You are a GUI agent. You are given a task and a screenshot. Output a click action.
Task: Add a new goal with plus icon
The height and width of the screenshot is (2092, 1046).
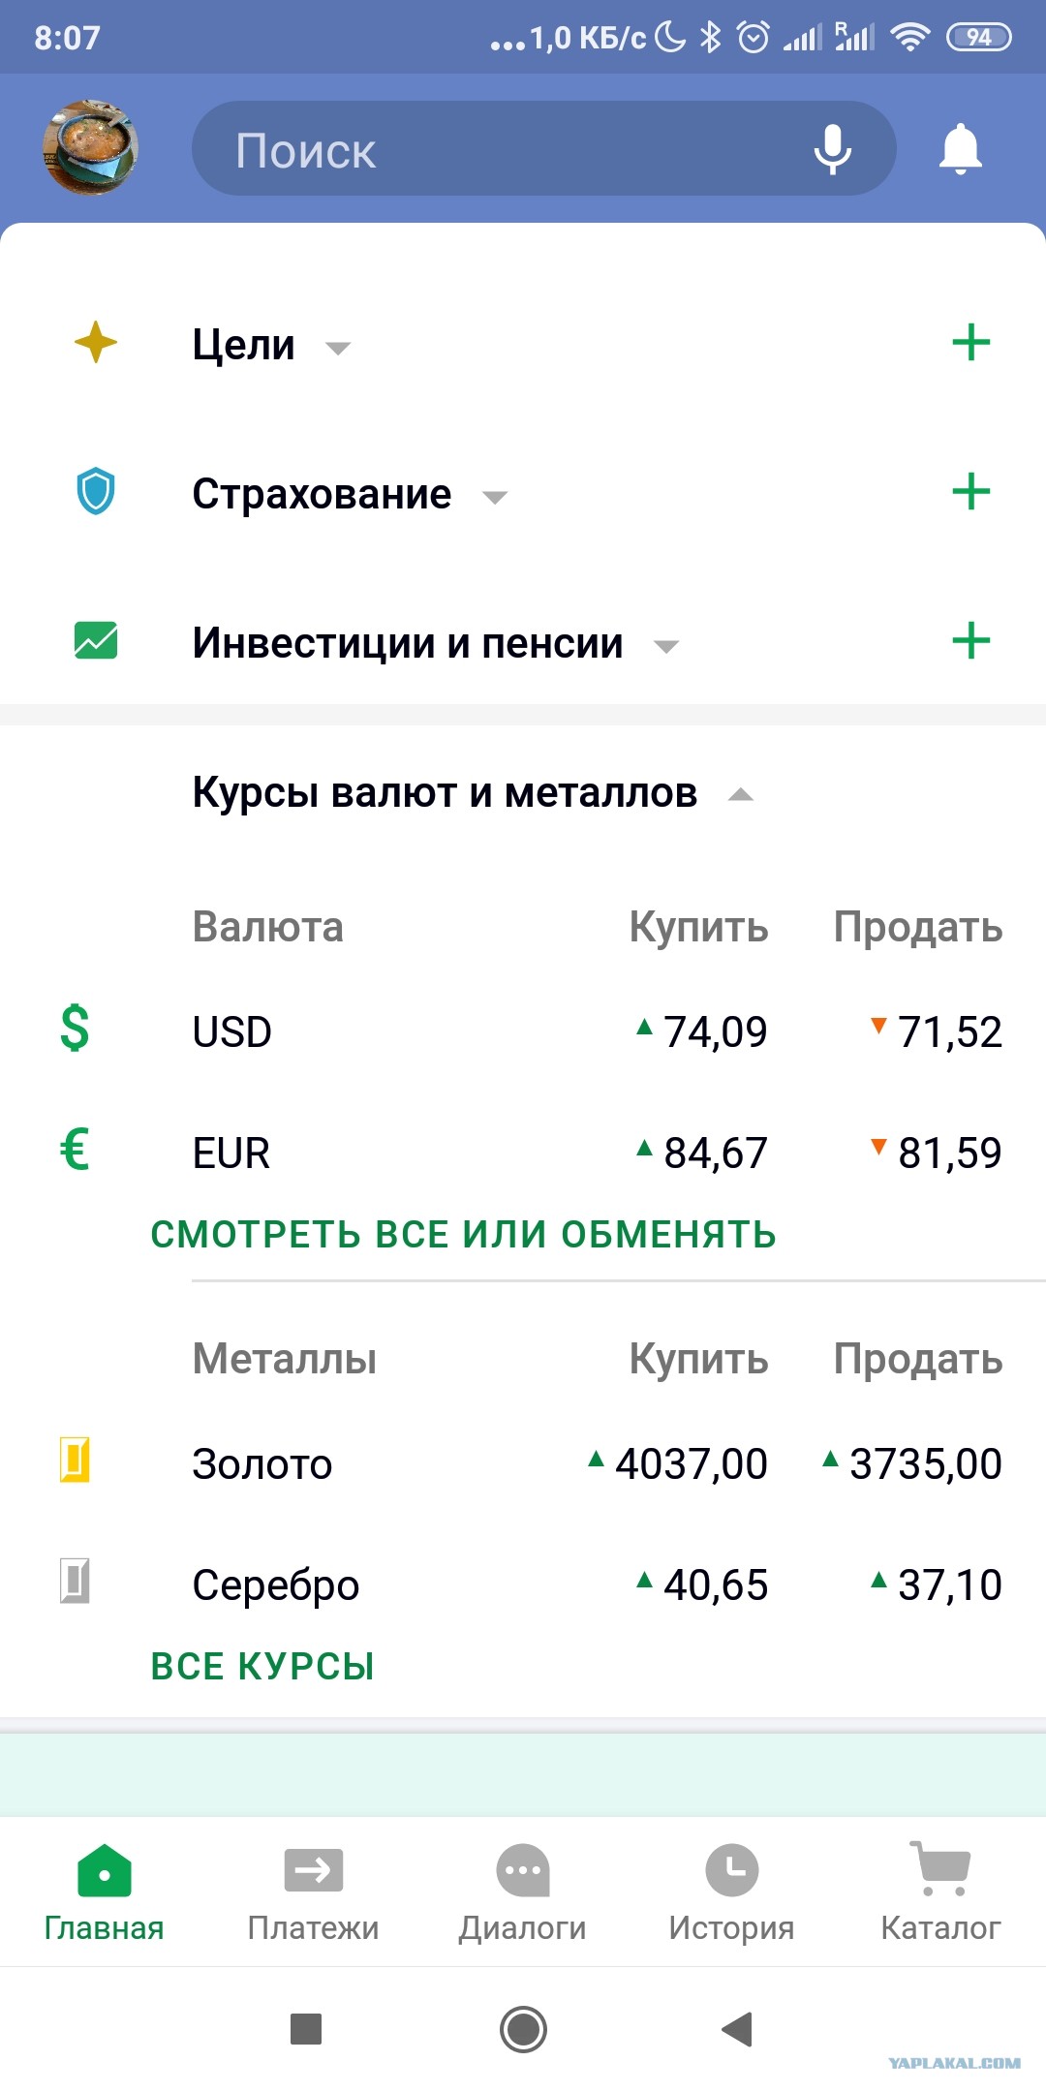click(x=970, y=343)
